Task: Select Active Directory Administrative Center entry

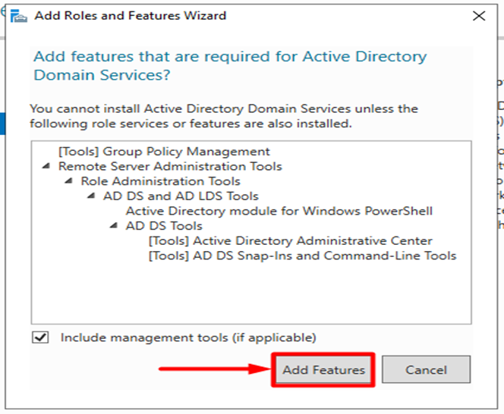Action: (x=290, y=240)
